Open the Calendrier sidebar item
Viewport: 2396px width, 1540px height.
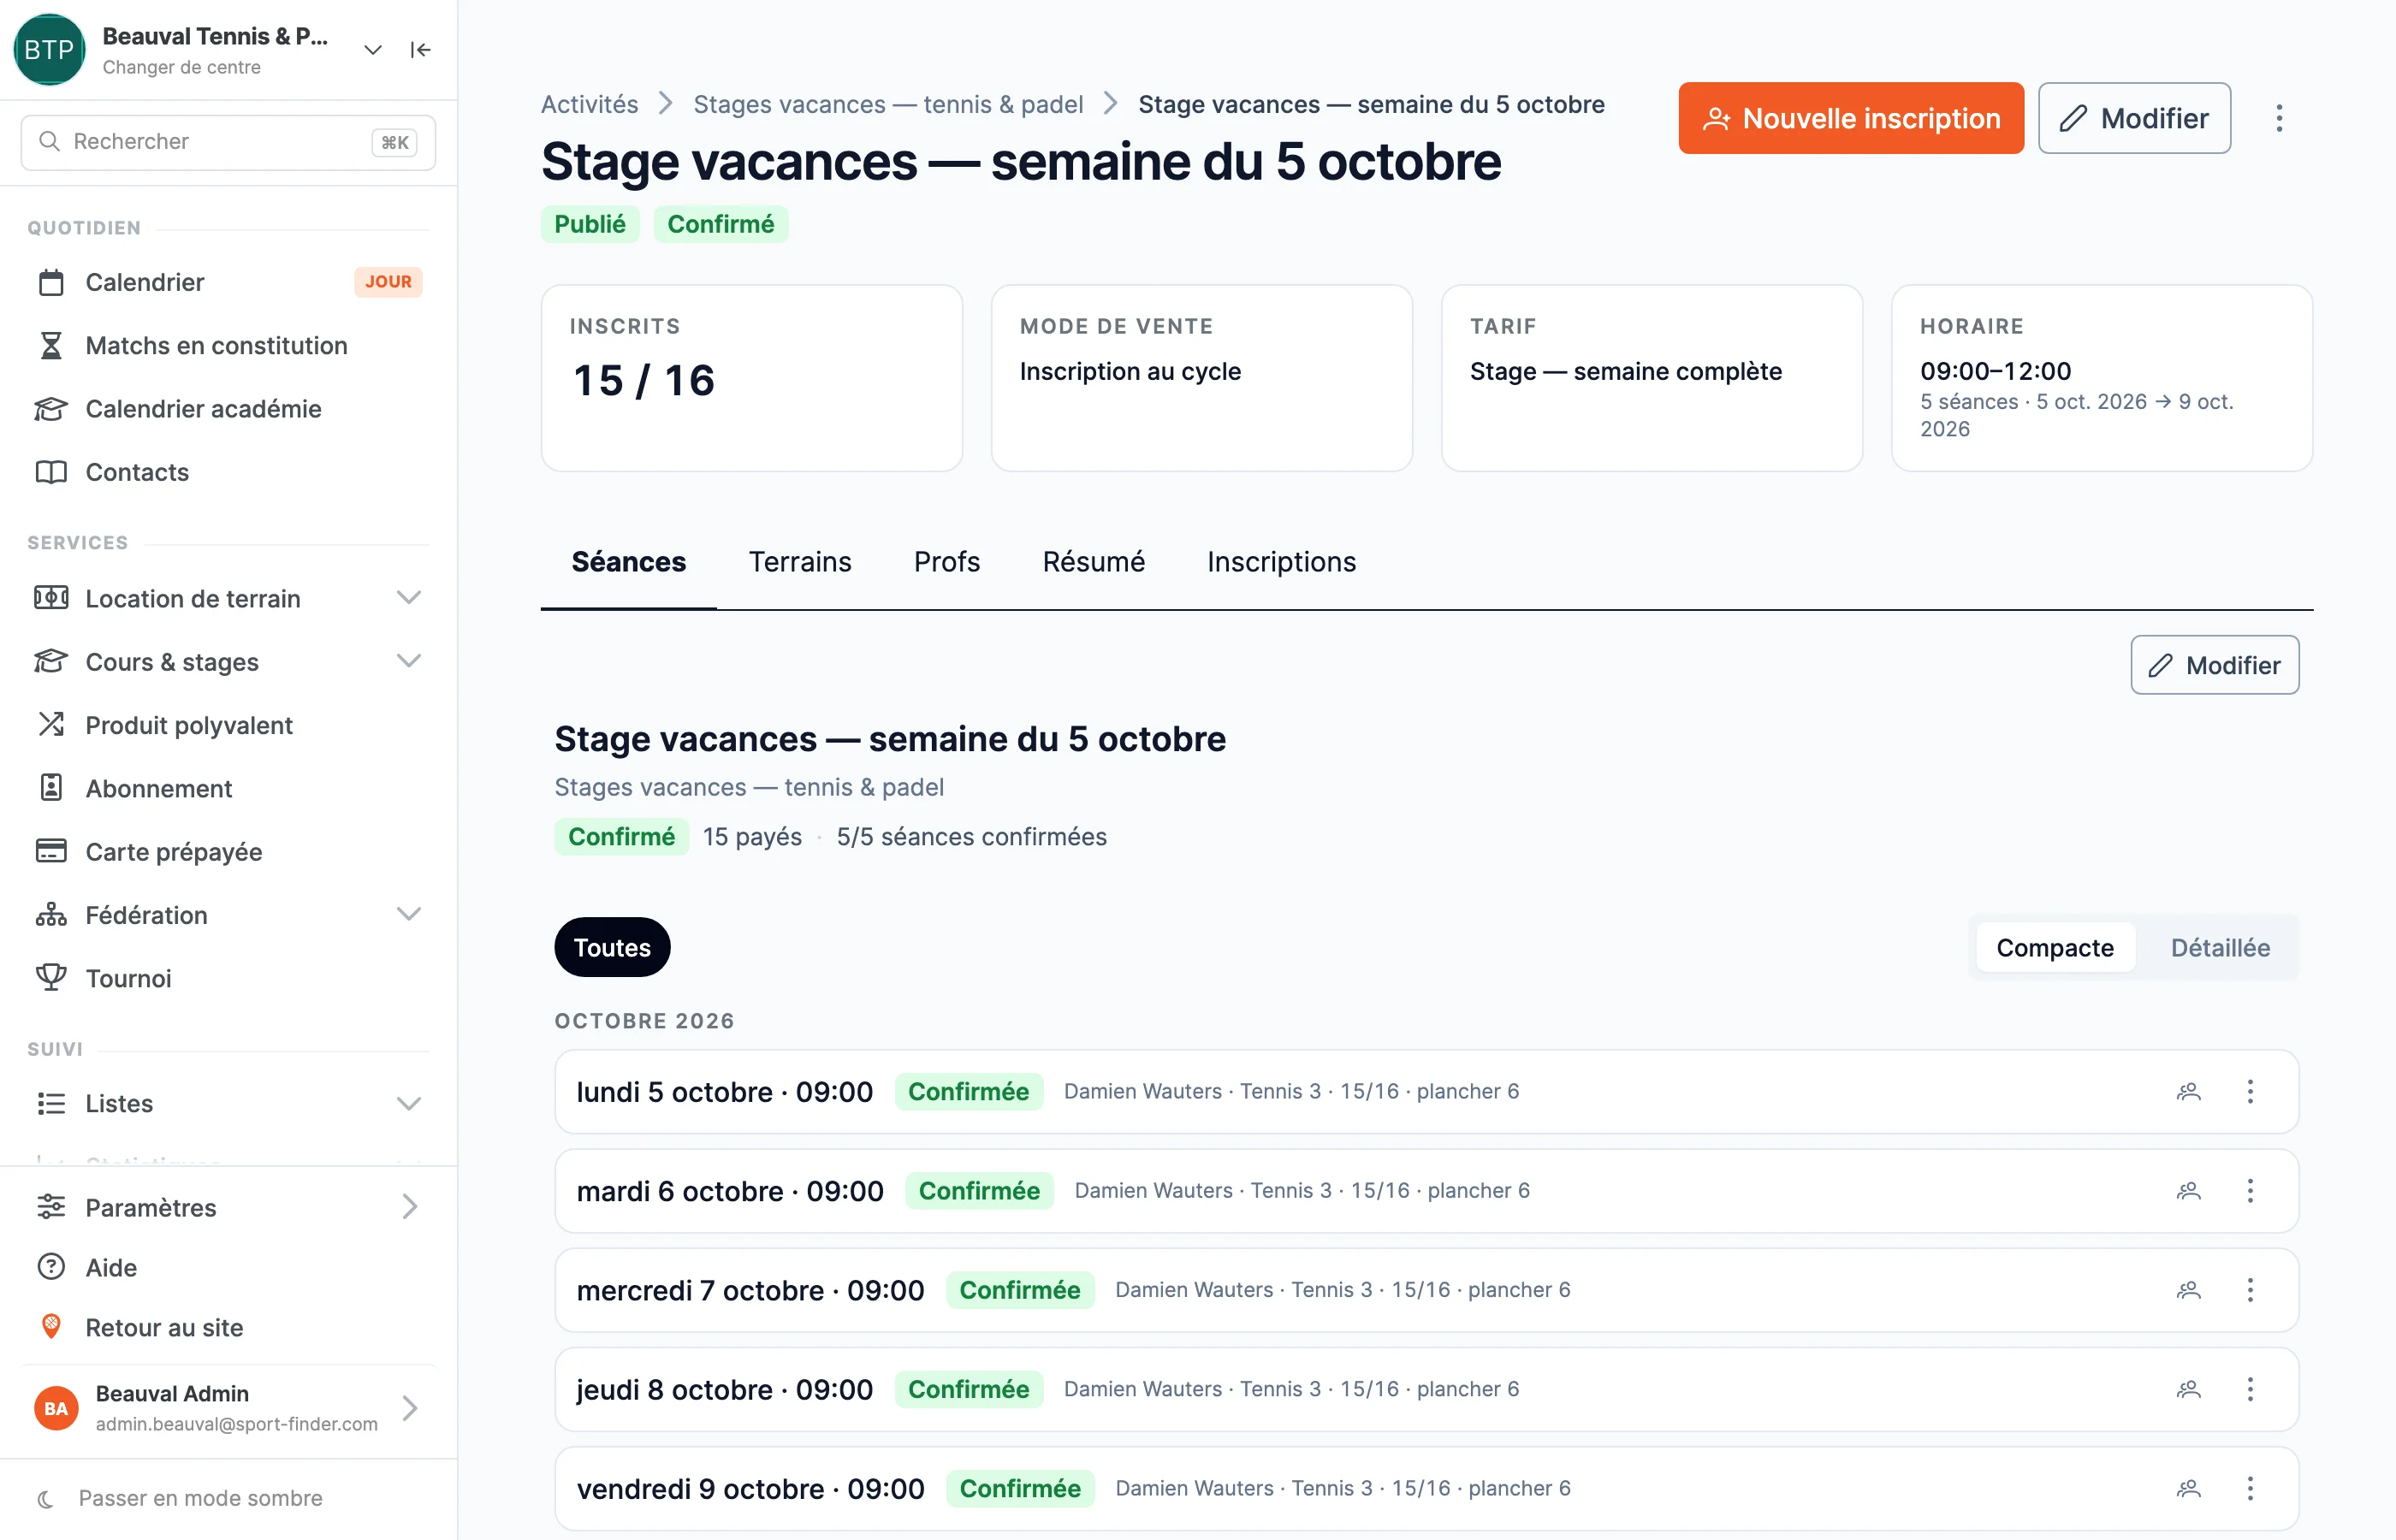[x=229, y=282]
